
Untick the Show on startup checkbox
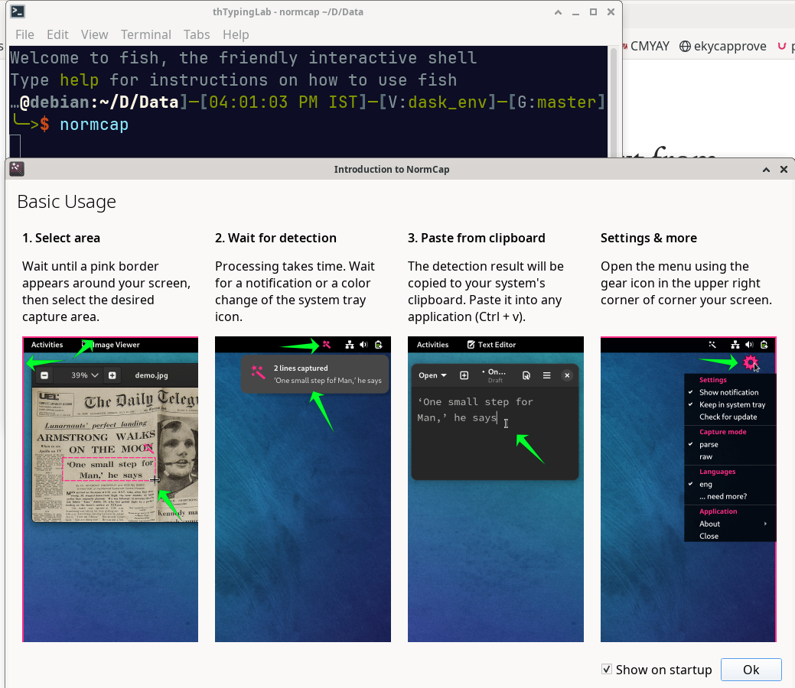[607, 669]
